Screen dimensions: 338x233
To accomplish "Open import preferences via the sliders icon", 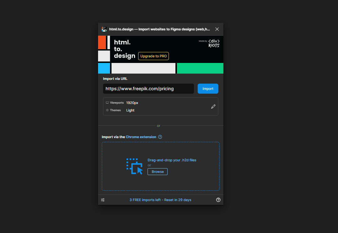I will (x=103, y=199).
